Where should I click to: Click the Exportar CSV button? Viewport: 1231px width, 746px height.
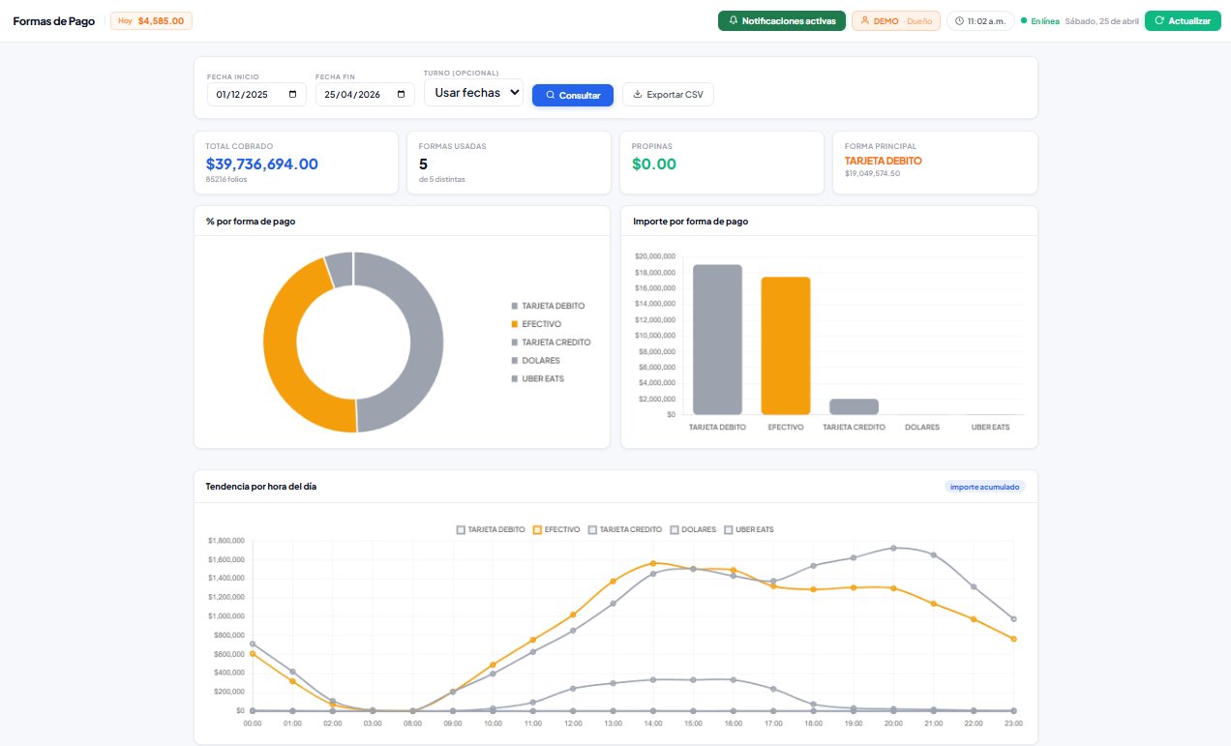point(668,95)
